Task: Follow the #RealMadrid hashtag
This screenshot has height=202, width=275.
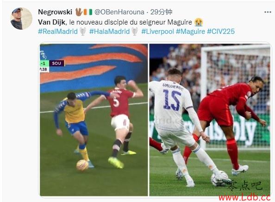Action: [58, 32]
